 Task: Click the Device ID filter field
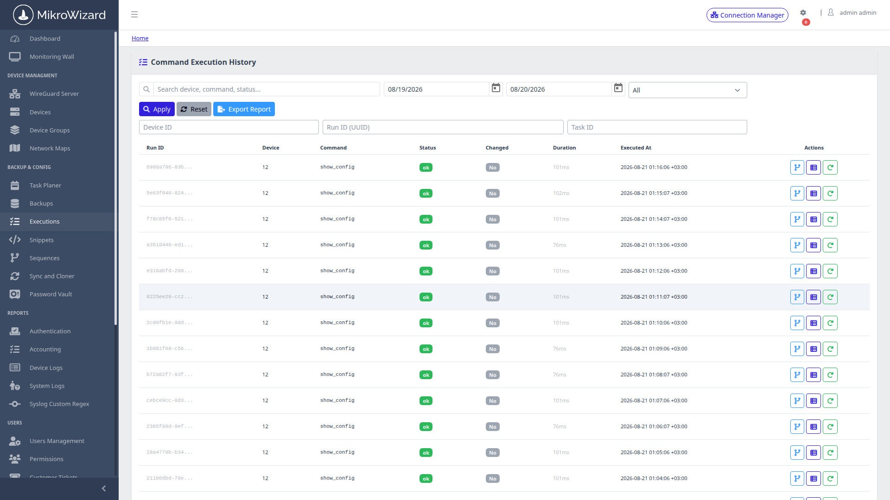point(229,127)
